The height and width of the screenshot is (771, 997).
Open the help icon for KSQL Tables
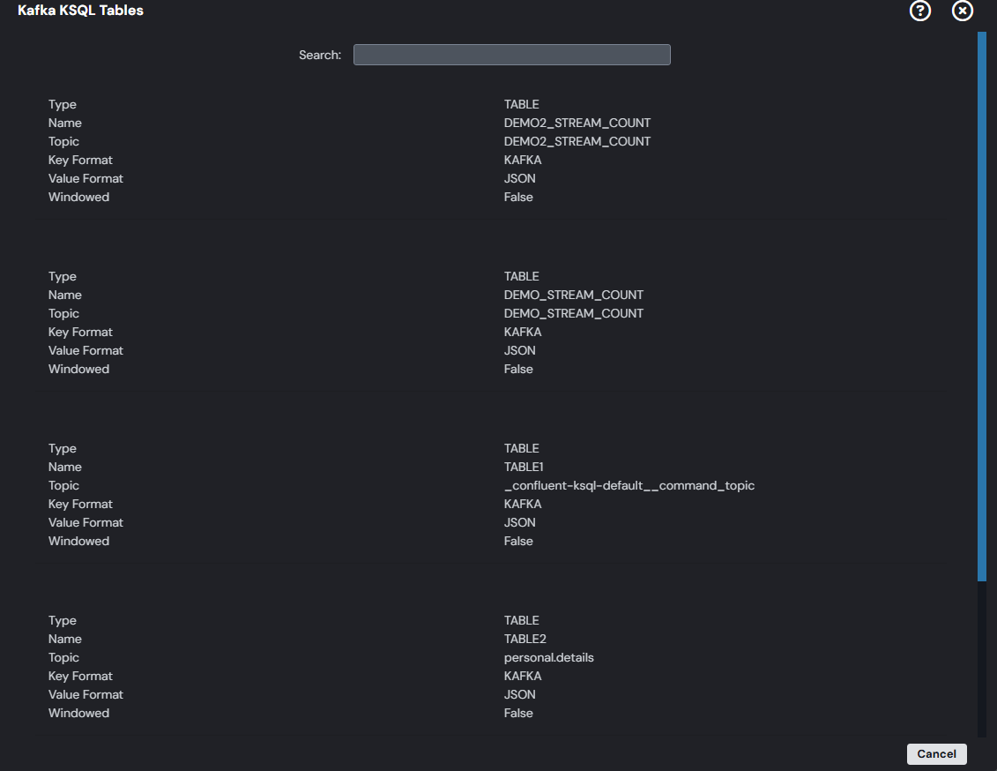pyautogui.click(x=920, y=11)
